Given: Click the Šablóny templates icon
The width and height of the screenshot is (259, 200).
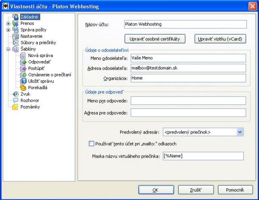Looking at the screenshot, I should [16, 49].
